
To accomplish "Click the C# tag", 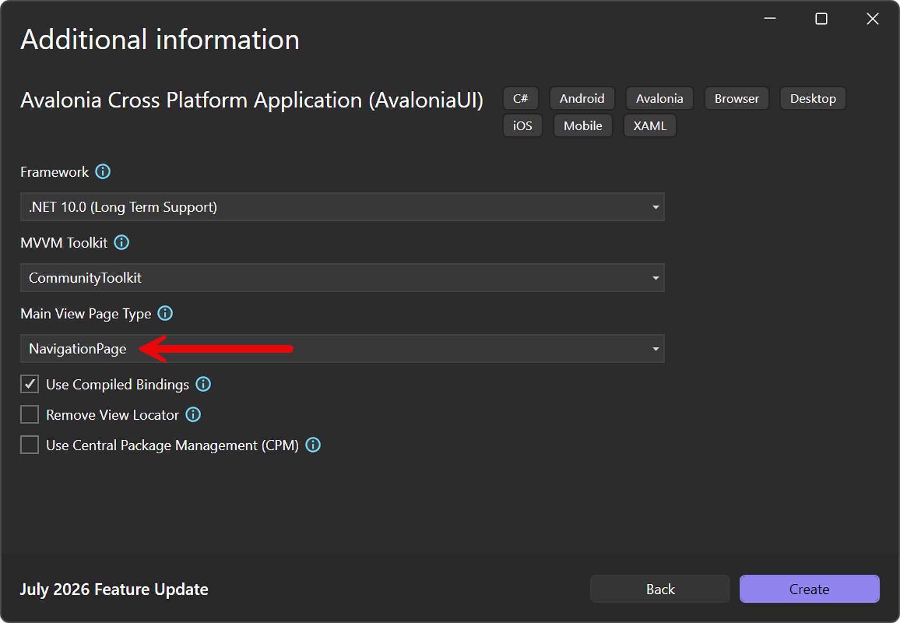I will 521,99.
